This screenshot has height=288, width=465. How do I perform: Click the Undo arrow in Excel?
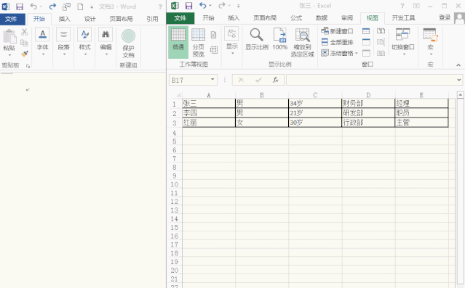point(203,5)
